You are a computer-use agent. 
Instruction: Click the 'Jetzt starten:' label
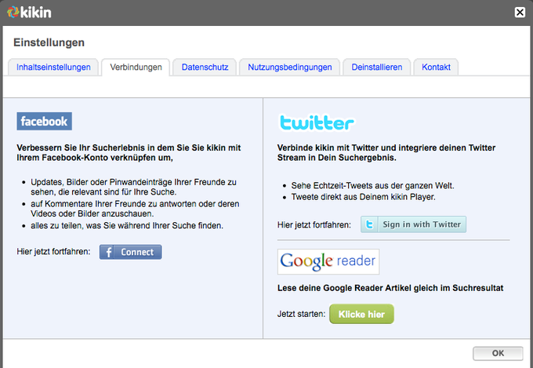coord(301,314)
